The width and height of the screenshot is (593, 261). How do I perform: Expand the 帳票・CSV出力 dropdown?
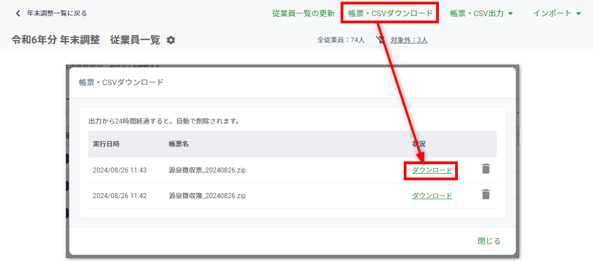(x=481, y=13)
